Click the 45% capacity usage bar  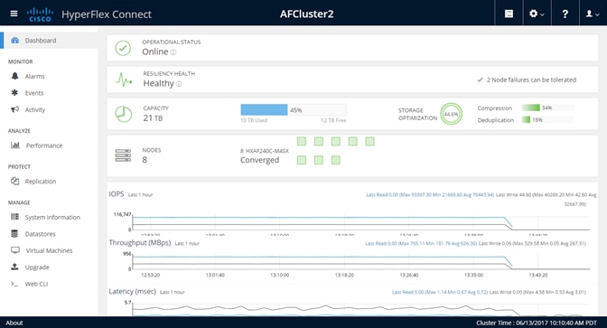[294, 110]
